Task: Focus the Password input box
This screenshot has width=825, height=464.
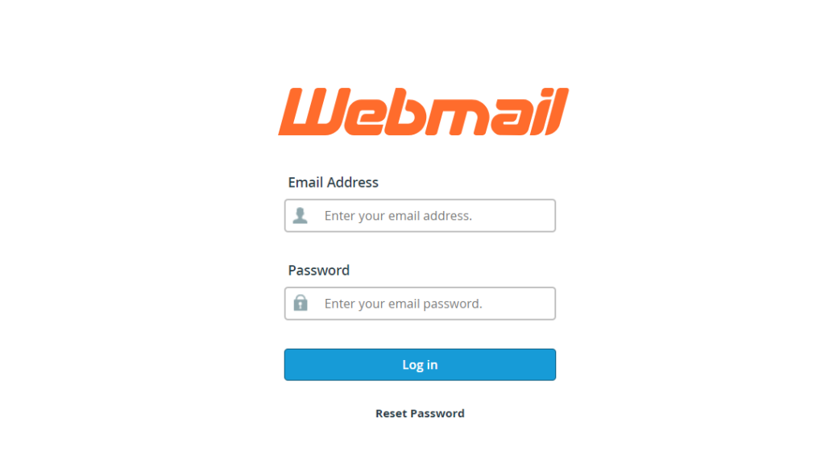Action: pyautogui.click(x=420, y=304)
